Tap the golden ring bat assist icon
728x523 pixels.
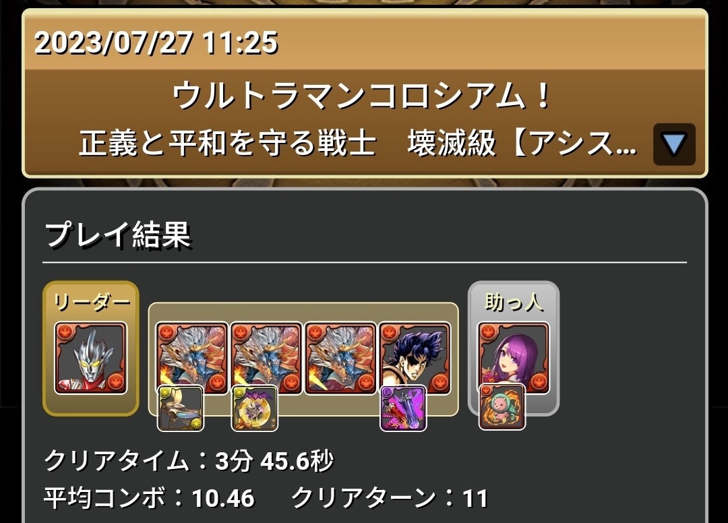click(255, 408)
